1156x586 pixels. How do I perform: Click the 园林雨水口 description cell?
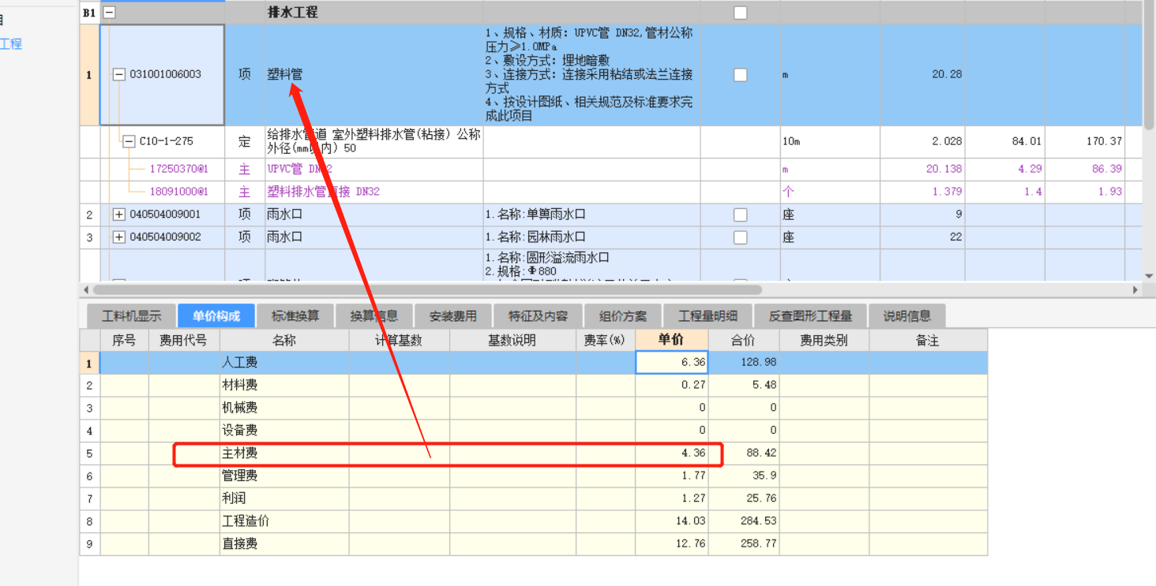[x=591, y=237]
